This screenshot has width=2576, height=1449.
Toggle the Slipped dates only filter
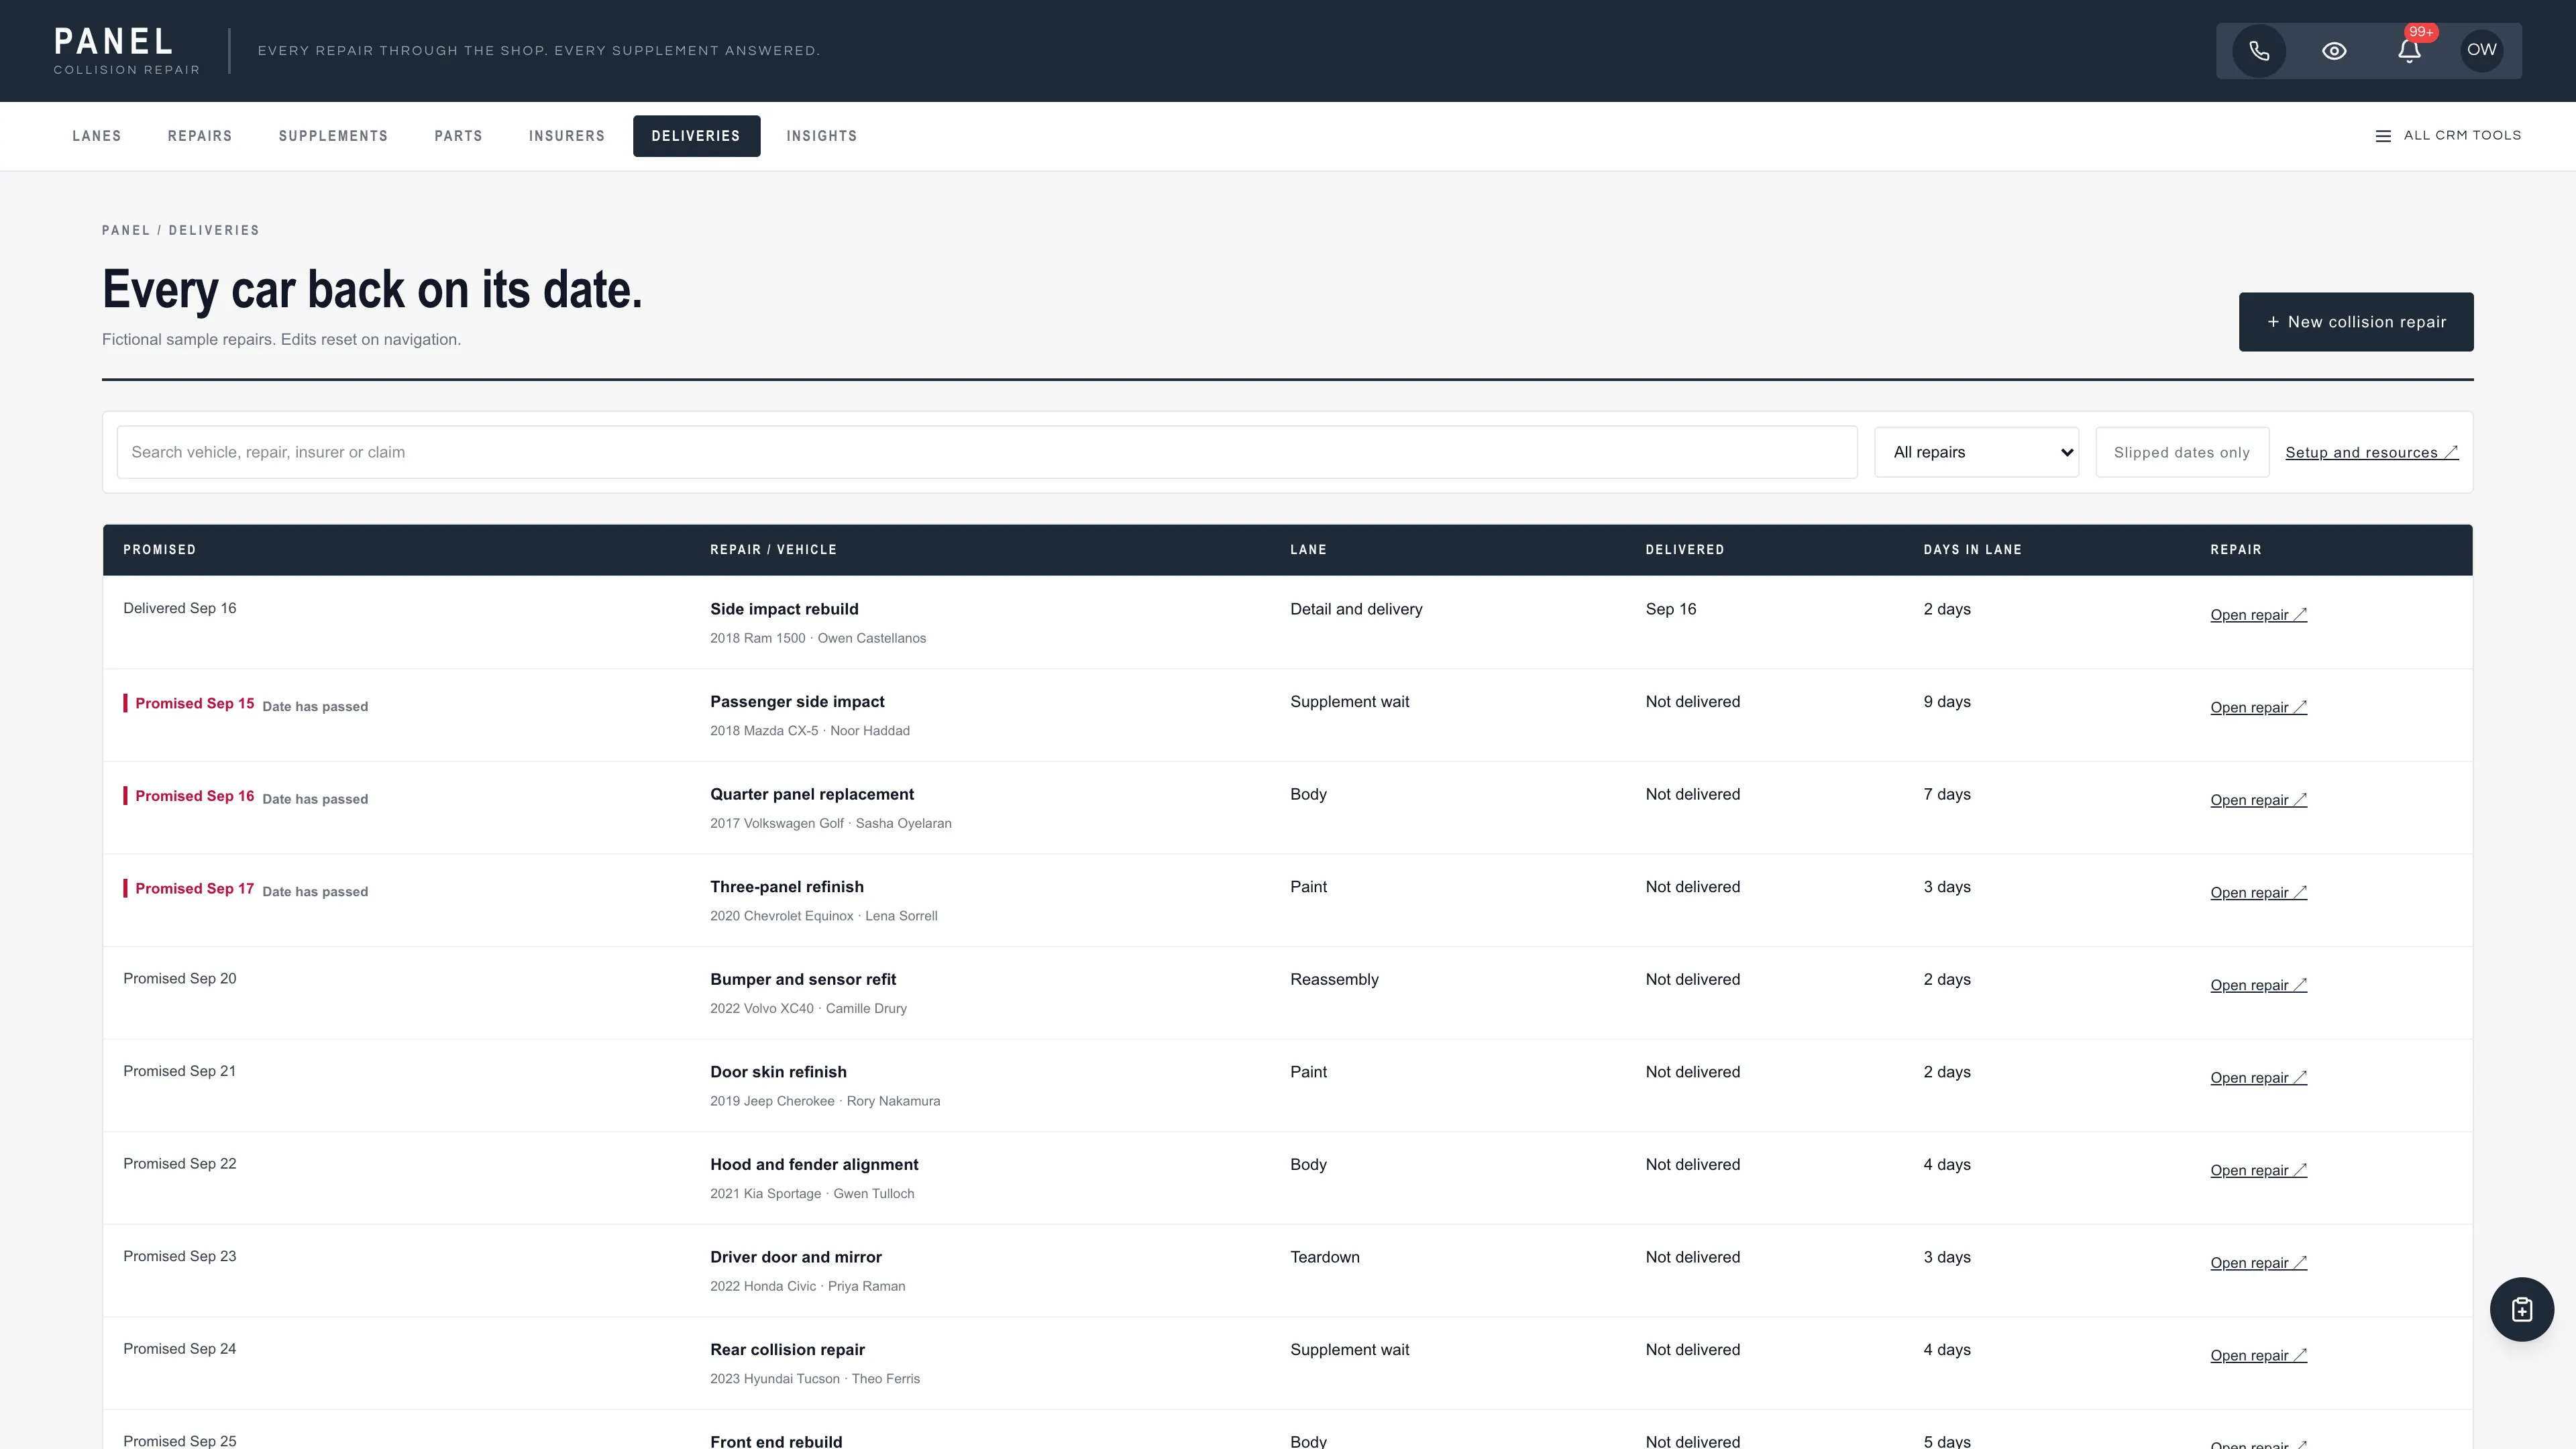pos(2182,452)
